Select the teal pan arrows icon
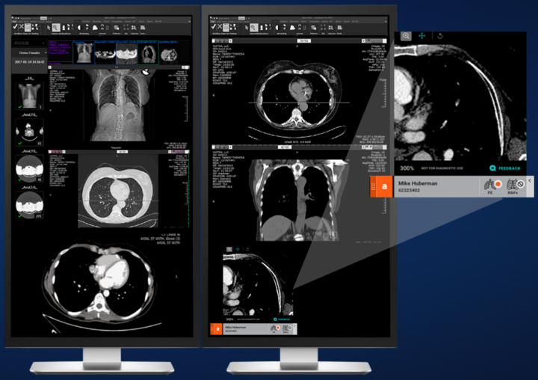The height and width of the screenshot is (380, 538). tap(422, 35)
